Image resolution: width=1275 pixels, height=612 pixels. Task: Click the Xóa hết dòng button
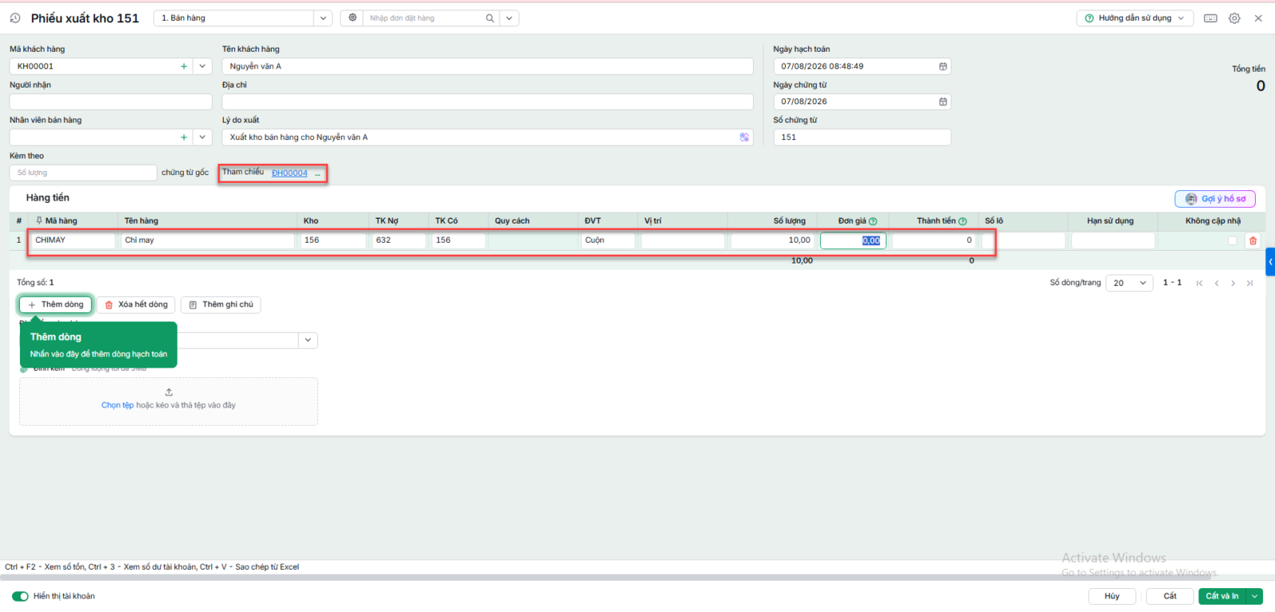[136, 304]
